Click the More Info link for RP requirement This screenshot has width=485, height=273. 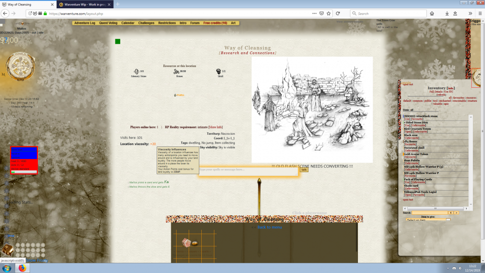point(215,127)
